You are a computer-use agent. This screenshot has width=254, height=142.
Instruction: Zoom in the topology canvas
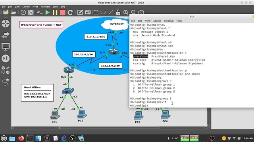(x=126, y=12)
